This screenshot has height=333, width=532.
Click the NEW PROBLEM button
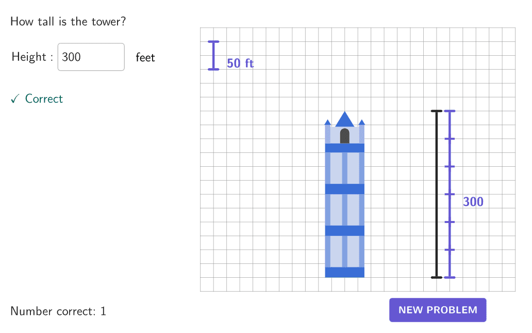coord(437,310)
